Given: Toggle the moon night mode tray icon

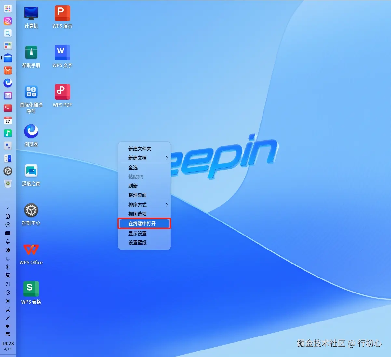Looking at the screenshot, I should (8, 259).
